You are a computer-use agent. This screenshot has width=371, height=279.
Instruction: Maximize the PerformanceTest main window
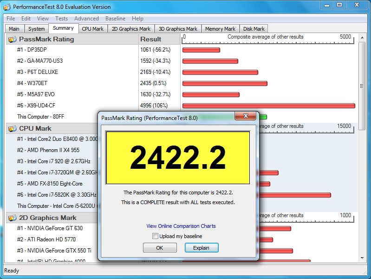[339, 5]
